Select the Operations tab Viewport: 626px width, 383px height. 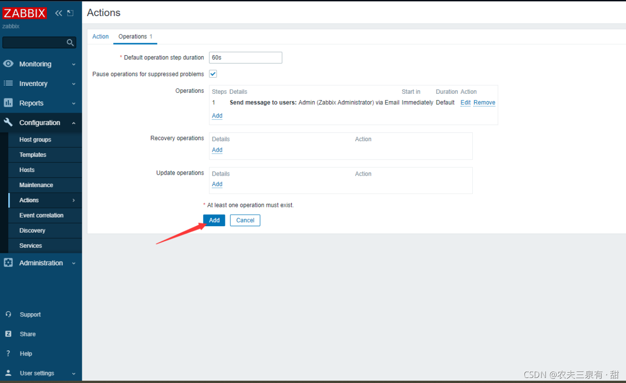[x=135, y=36]
